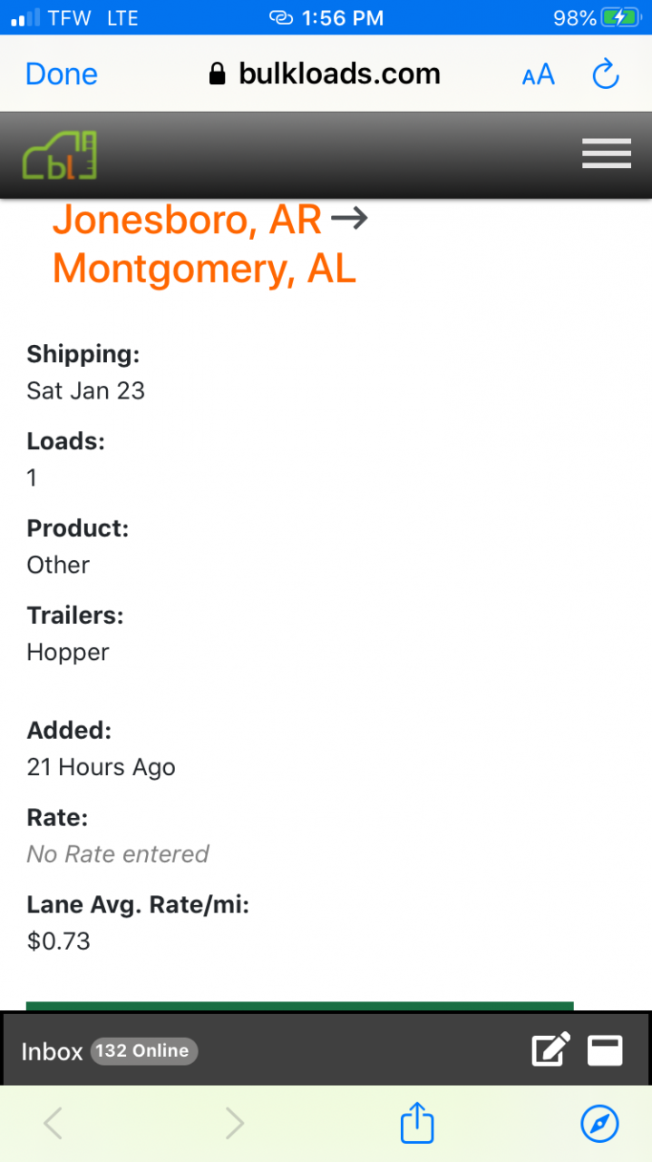Tap the green button below lane rate
Image resolution: width=652 pixels, height=1162 pixels.
[300, 1006]
